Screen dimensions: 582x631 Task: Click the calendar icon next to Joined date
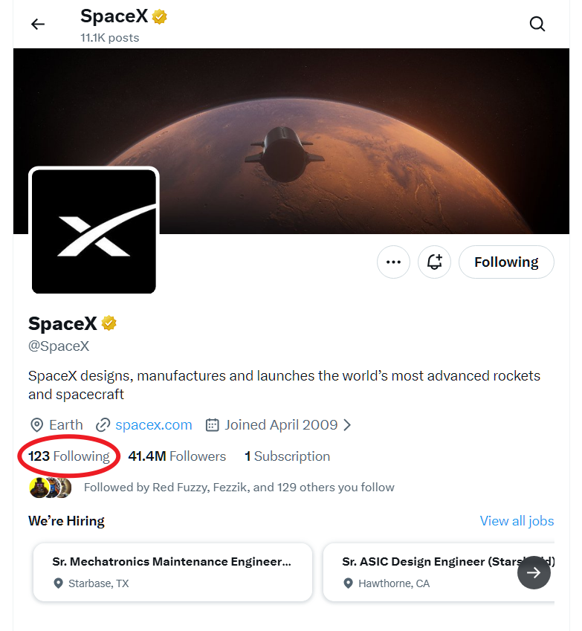pos(213,425)
